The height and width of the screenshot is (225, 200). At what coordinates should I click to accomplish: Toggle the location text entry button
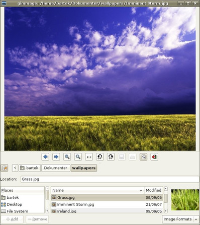coord(5,168)
